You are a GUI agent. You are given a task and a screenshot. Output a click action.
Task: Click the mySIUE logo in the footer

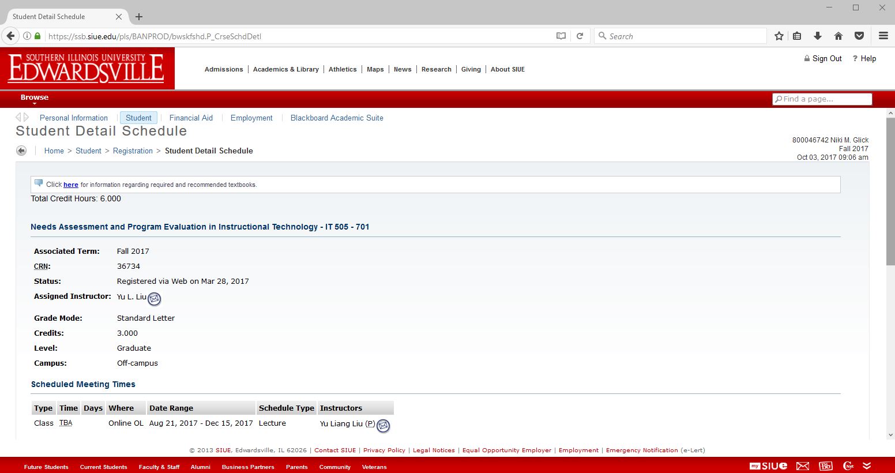point(768,466)
